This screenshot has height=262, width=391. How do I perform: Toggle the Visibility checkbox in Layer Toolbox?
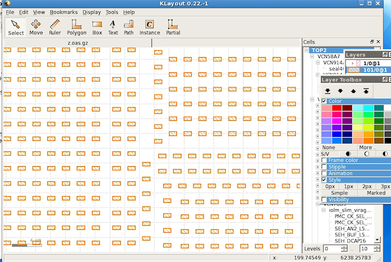(x=324, y=199)
